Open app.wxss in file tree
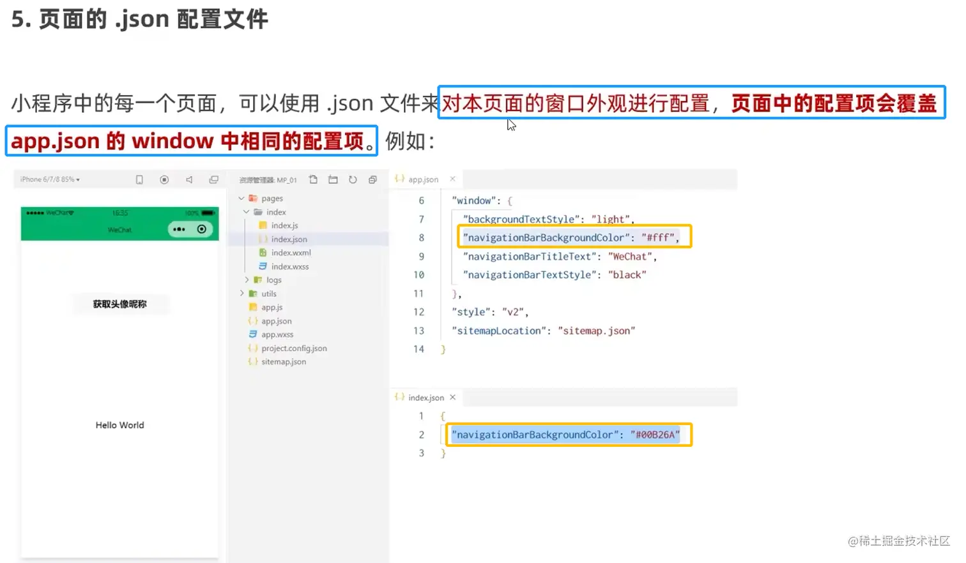Image resolution: width=966 pixels, height=563 pixels. [x=277, y=334]
